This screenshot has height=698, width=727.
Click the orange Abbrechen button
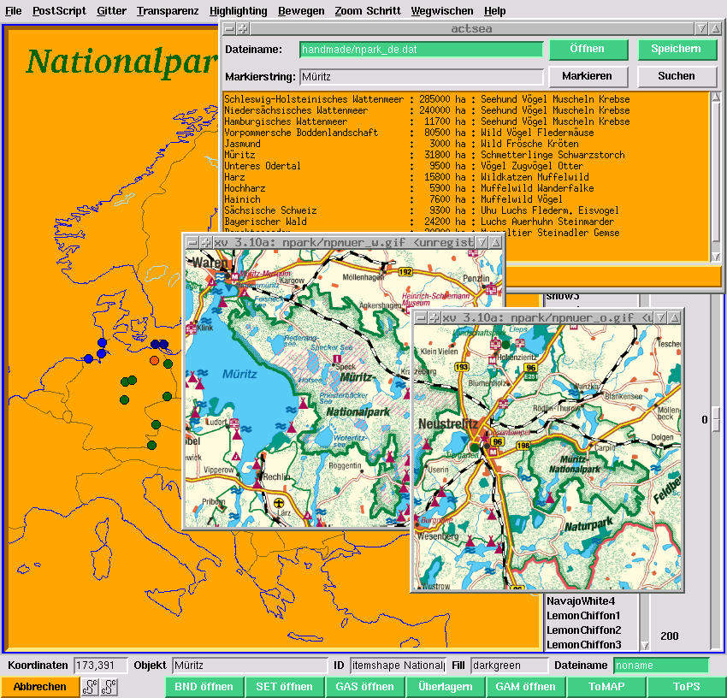[40, 686]
